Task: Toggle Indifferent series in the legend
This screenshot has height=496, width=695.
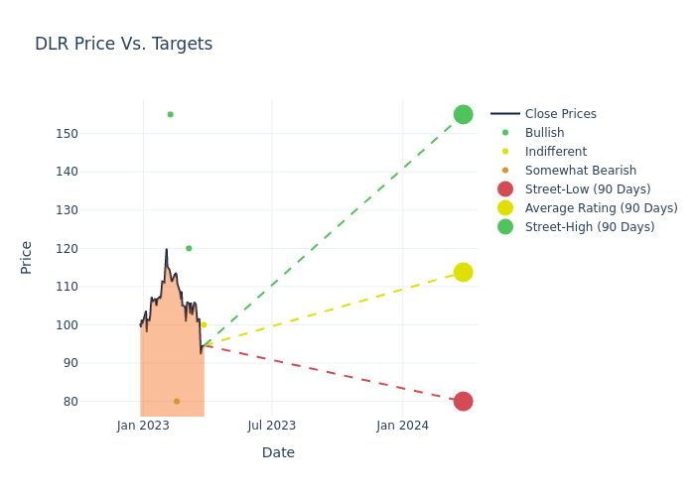Action: pyautogui.click(x=555, y=152)
